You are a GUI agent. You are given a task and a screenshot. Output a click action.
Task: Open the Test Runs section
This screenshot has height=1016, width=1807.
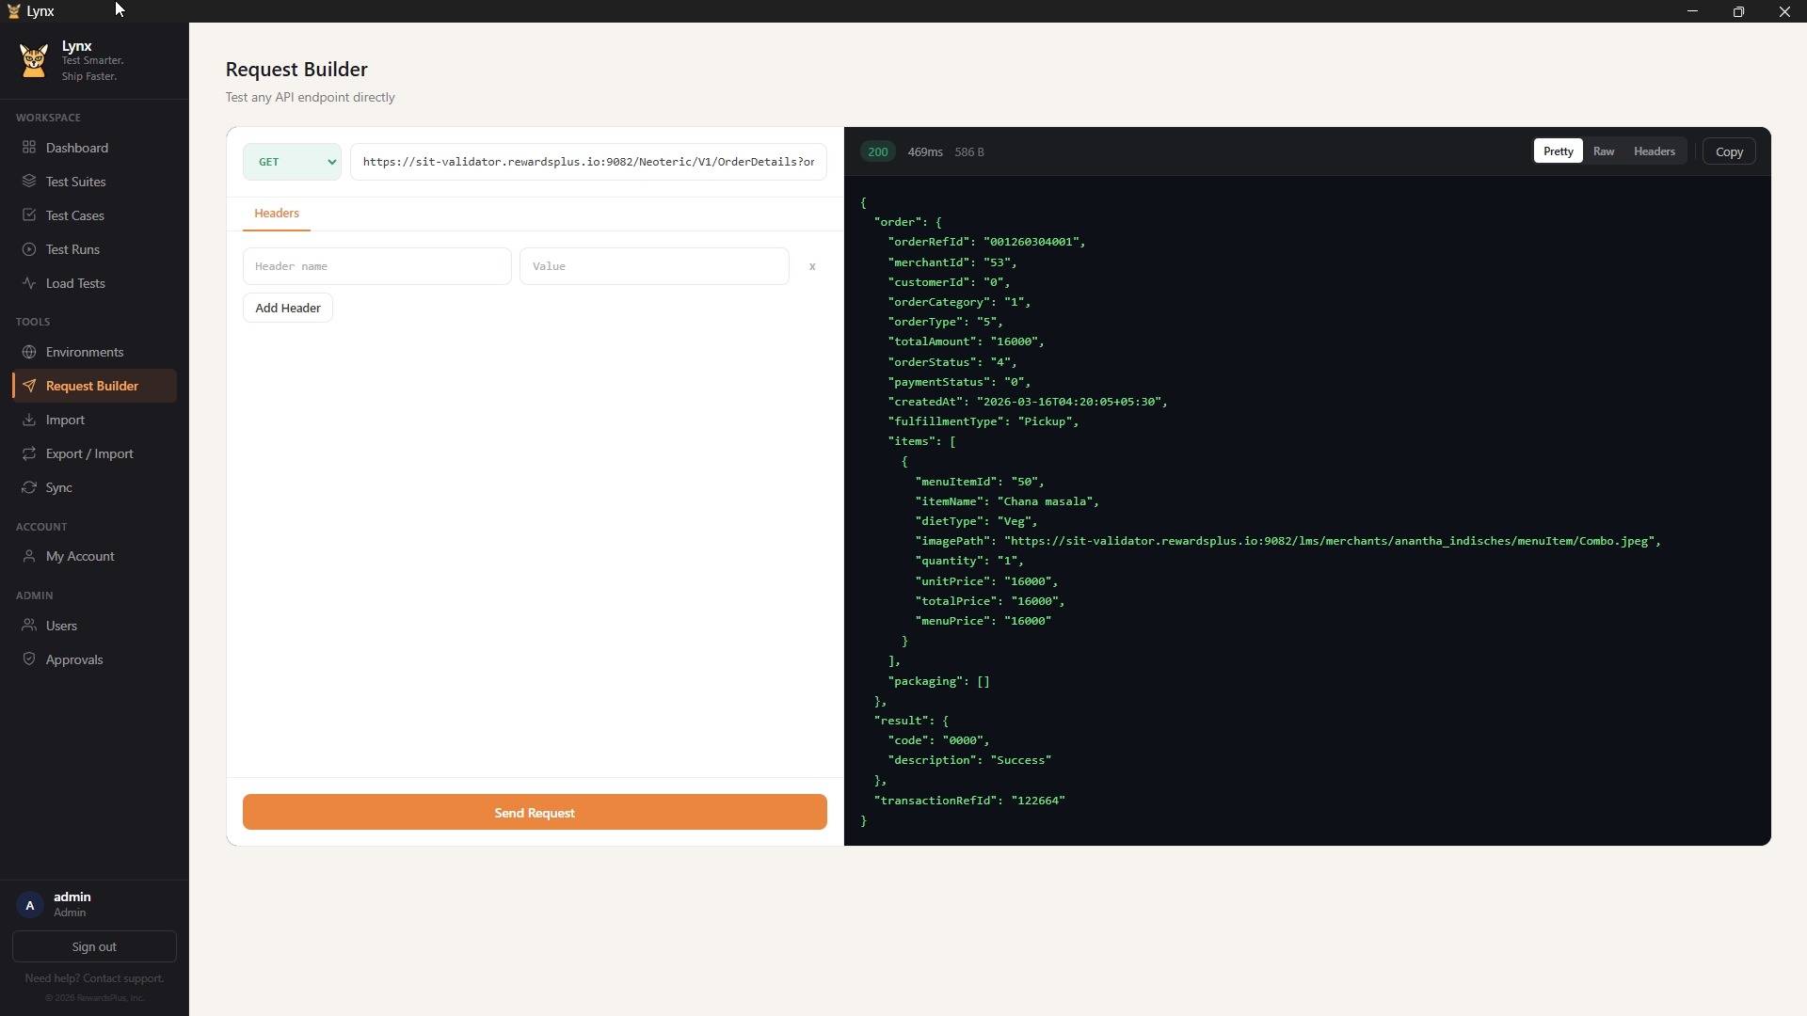pos(72,248)
